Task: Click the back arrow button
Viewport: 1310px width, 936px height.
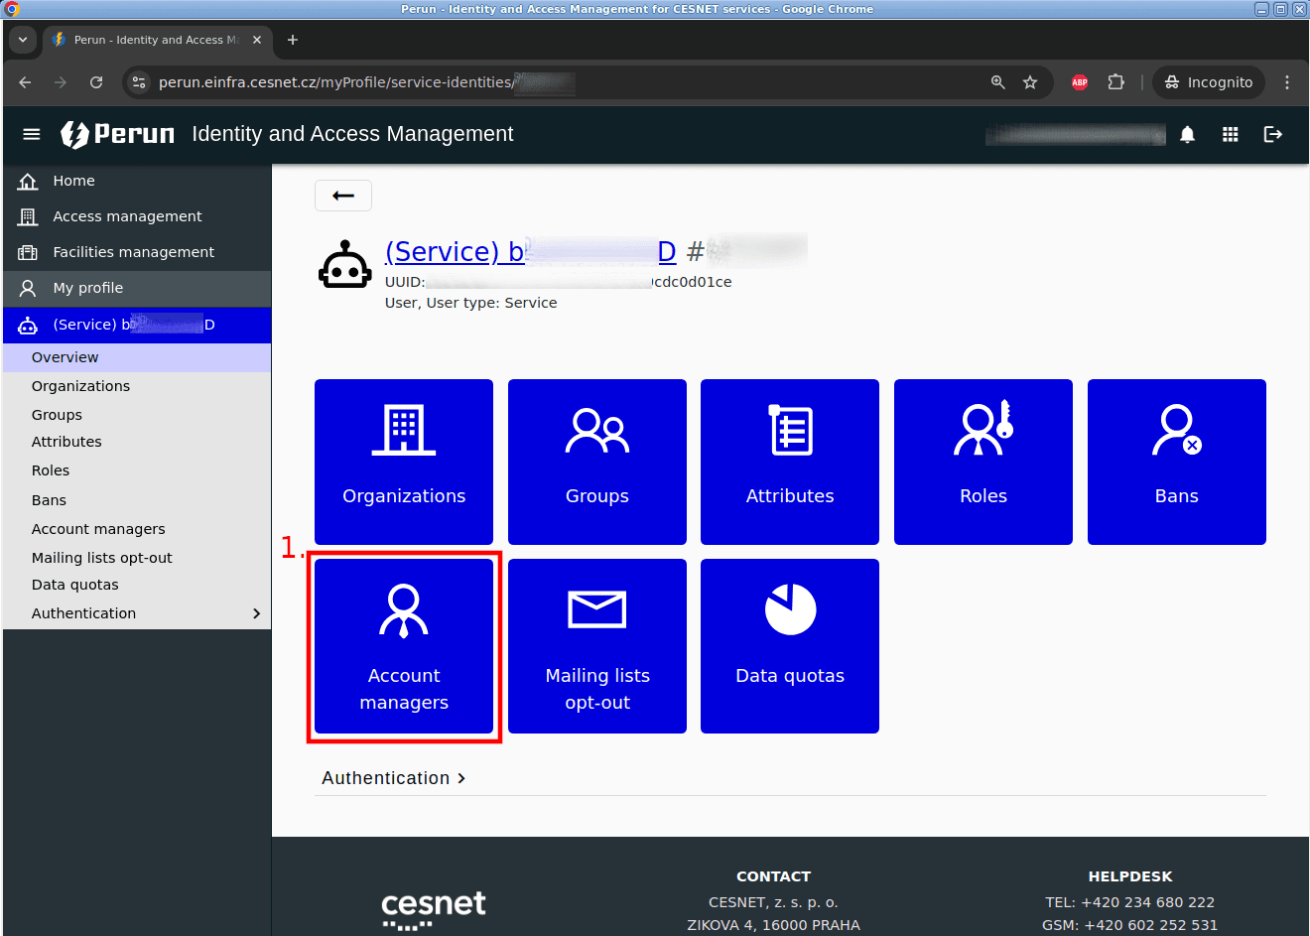Action: point(343,196)
